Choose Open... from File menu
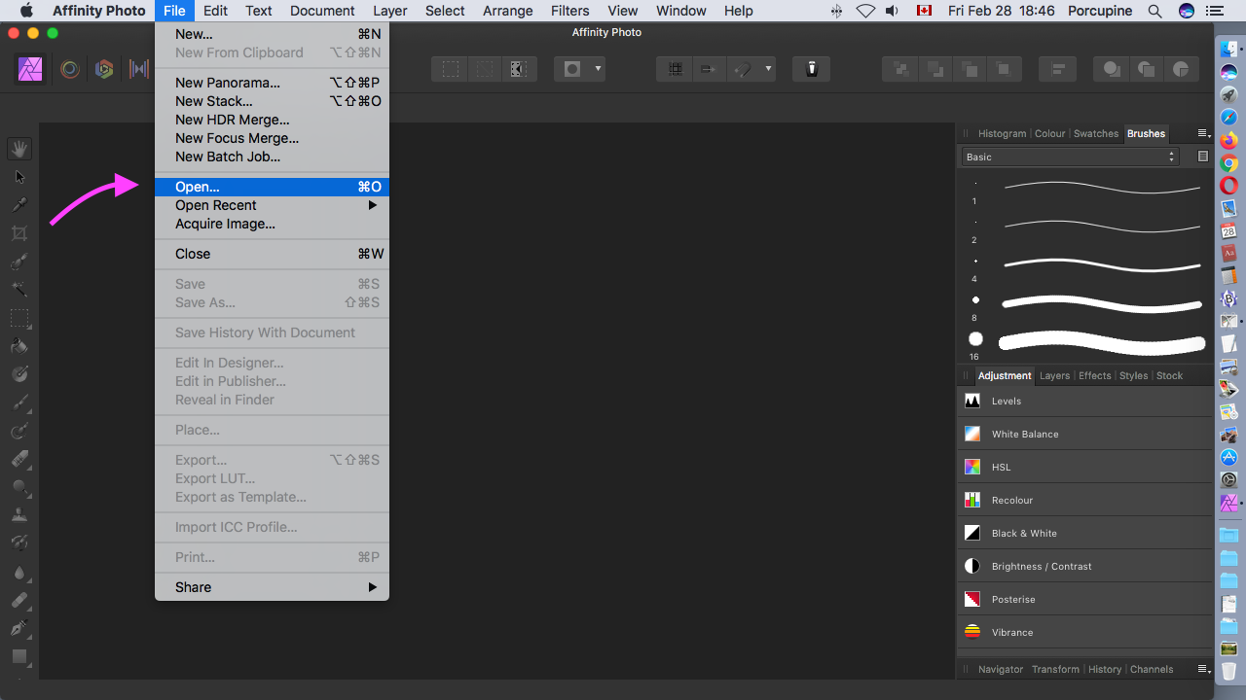Screen dimensions: 1246x700 pos(272,187)
